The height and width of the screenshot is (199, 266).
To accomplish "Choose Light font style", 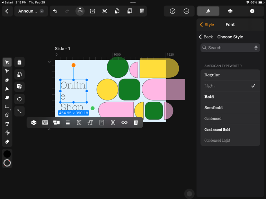I will coord(230,86).
